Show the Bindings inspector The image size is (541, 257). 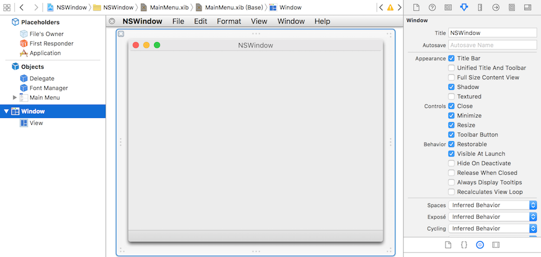coord(512,7)
